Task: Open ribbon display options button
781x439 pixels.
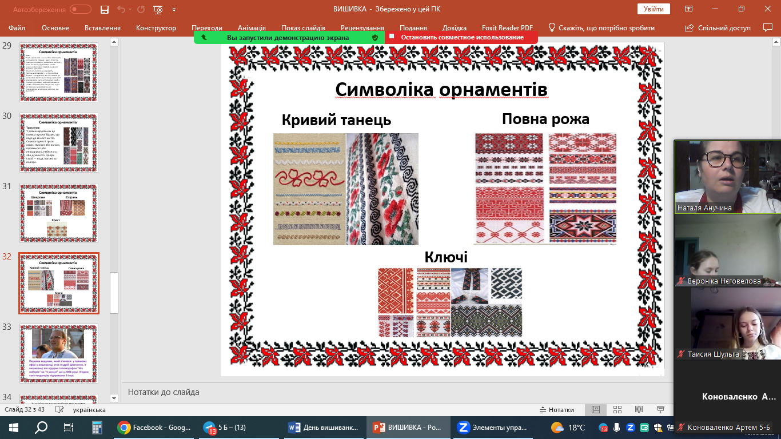Action: (689, 9)
